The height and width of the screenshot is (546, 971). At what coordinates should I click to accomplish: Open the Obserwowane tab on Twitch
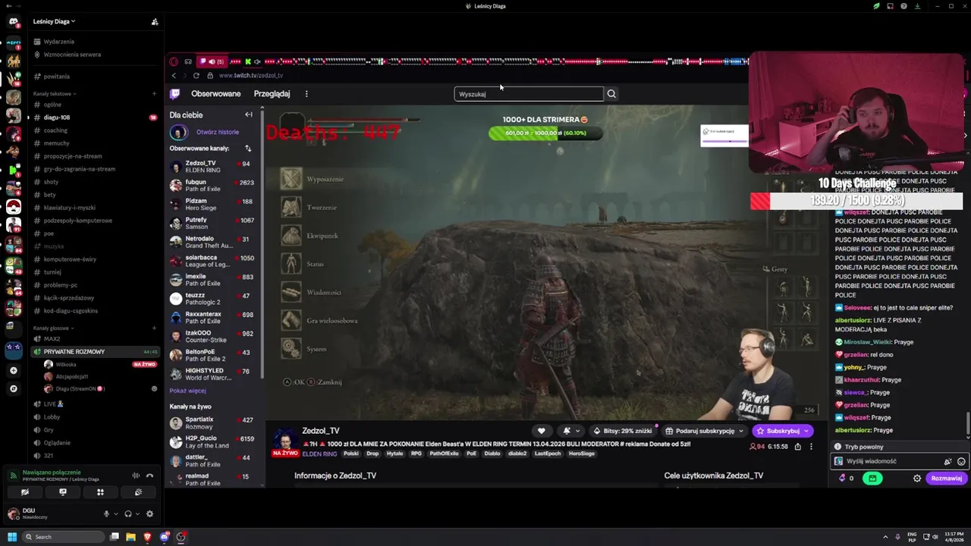click(x=215, y=94)
